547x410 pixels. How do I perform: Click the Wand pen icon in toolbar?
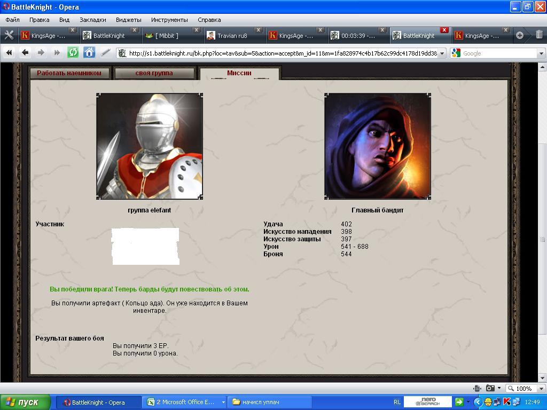(x=105, y=53)
